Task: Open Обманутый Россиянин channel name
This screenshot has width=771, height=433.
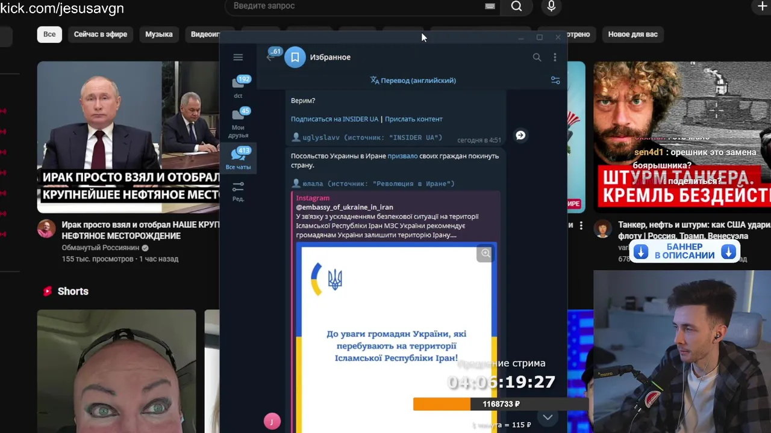Action: pyautogui.click(x=101, y=248)
